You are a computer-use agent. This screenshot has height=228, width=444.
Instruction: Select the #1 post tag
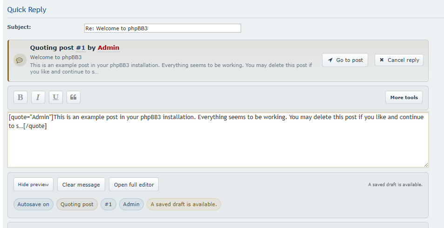[x=108, y=204]
